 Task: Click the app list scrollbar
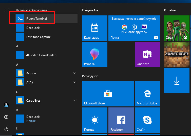click(x=80, y=15)
